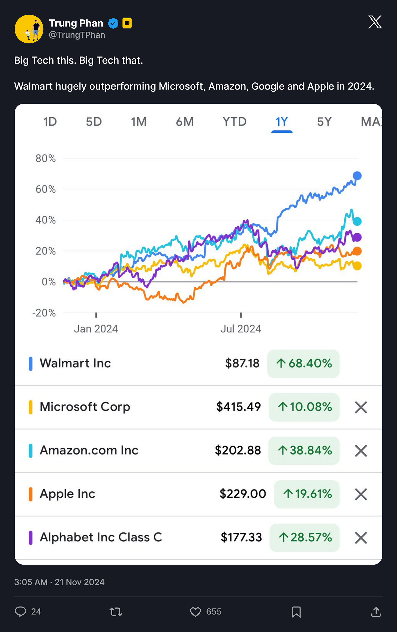
Task: Switch to the YTD range tab
Action: 234,122
